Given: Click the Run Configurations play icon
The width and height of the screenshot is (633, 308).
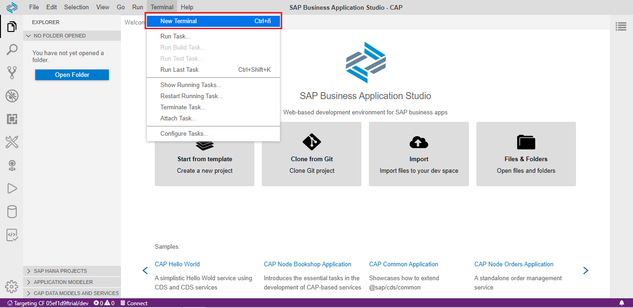Looking at the screenshot, I should tap(12, 189).
